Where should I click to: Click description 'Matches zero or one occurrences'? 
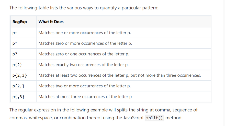click(x=84, y=54)
